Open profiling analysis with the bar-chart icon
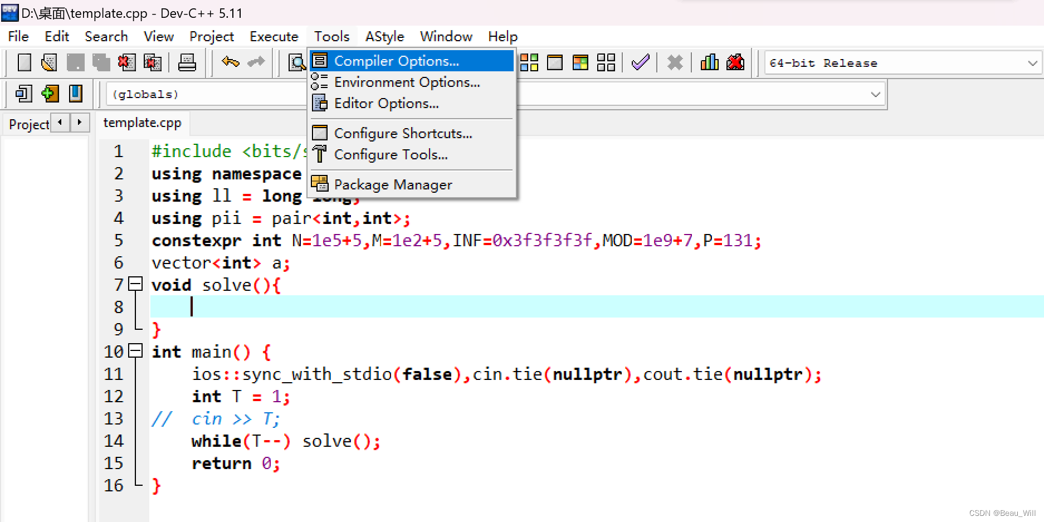This screenshot has width=1044, height=522. click(709, 62)
